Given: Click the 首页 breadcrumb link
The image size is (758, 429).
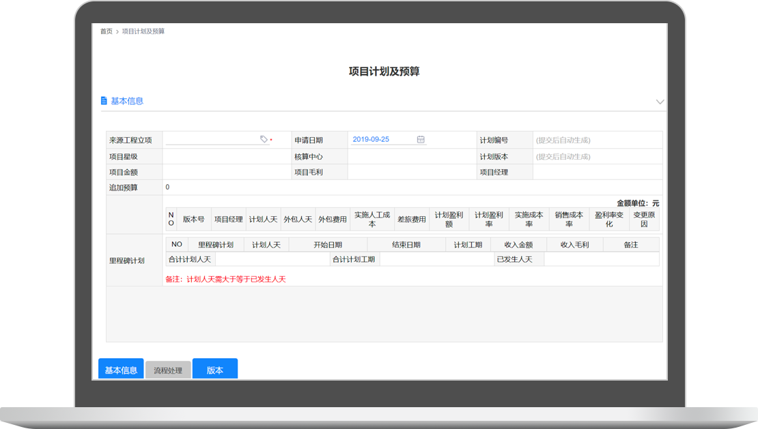Looking at the screenshot, I should click(106, 31).
